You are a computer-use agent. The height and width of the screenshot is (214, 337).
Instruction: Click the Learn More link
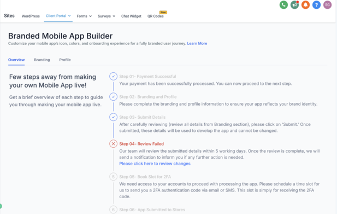pyautogui.click(x=197, y=43)
